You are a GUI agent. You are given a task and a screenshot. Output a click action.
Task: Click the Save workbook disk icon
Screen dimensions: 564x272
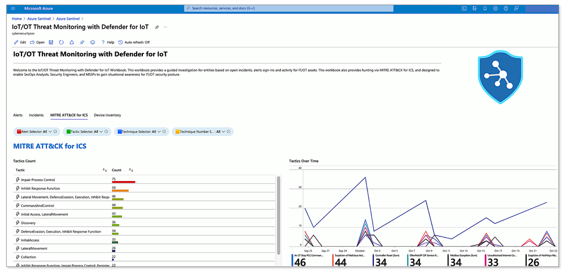[51, 42]
